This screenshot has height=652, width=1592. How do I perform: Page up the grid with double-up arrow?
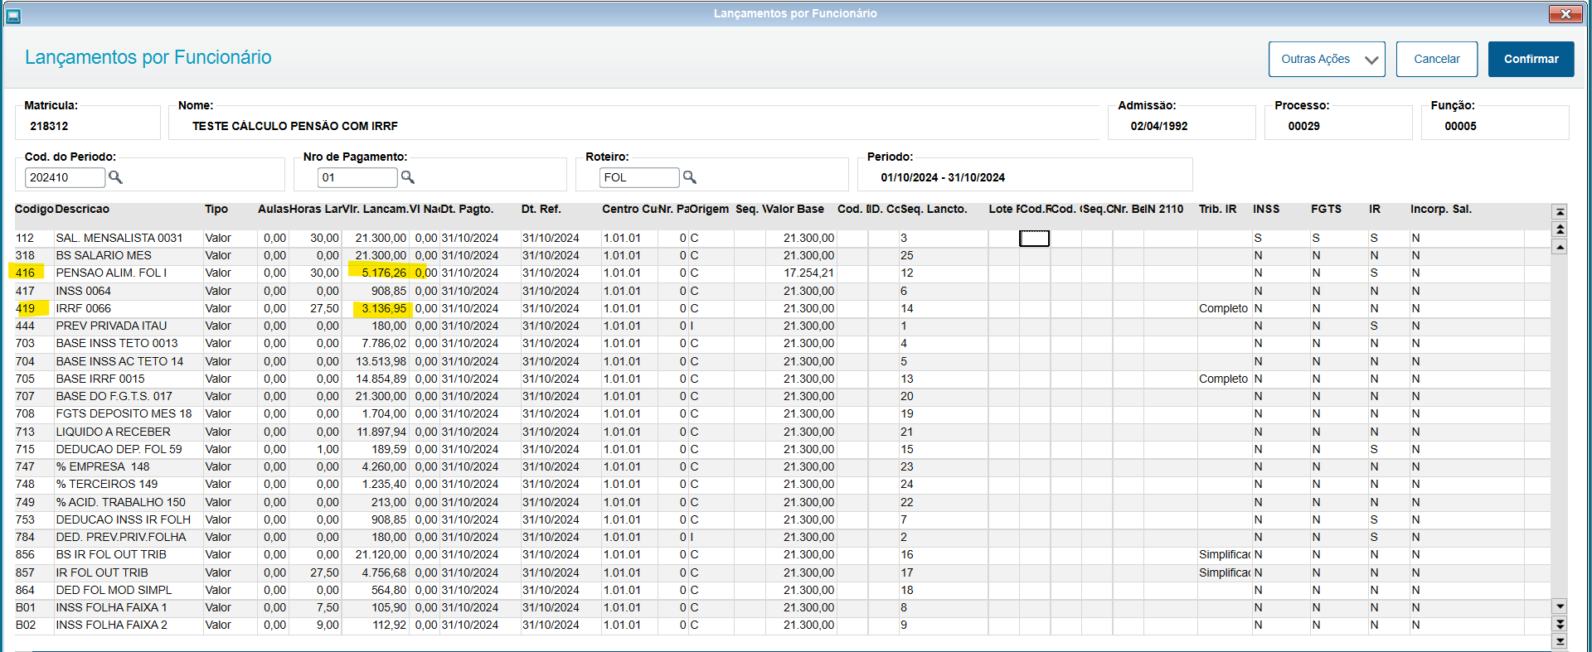1560,229
